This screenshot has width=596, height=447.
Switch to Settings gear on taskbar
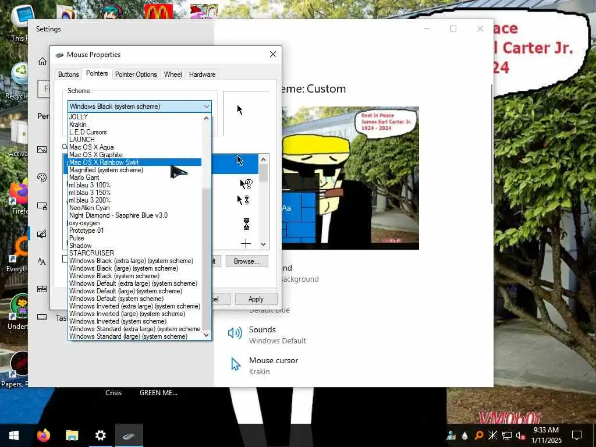pos(100,435)
